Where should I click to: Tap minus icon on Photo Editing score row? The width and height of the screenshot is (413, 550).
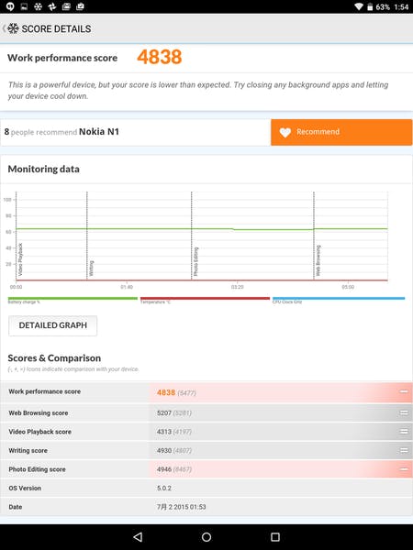(404, 469)
